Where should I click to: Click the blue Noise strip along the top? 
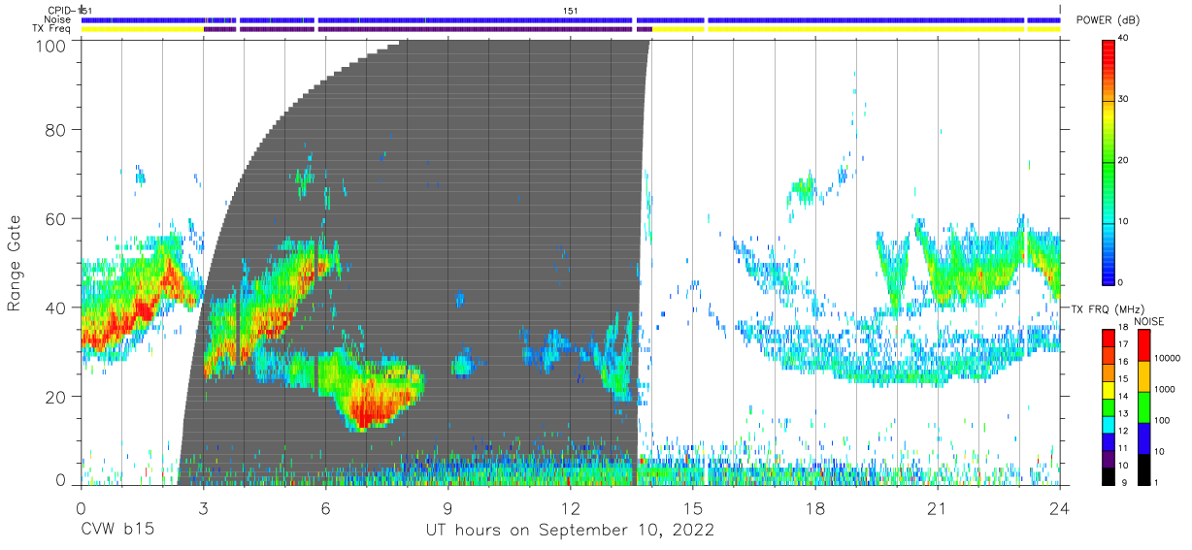[x=572, y=19]
